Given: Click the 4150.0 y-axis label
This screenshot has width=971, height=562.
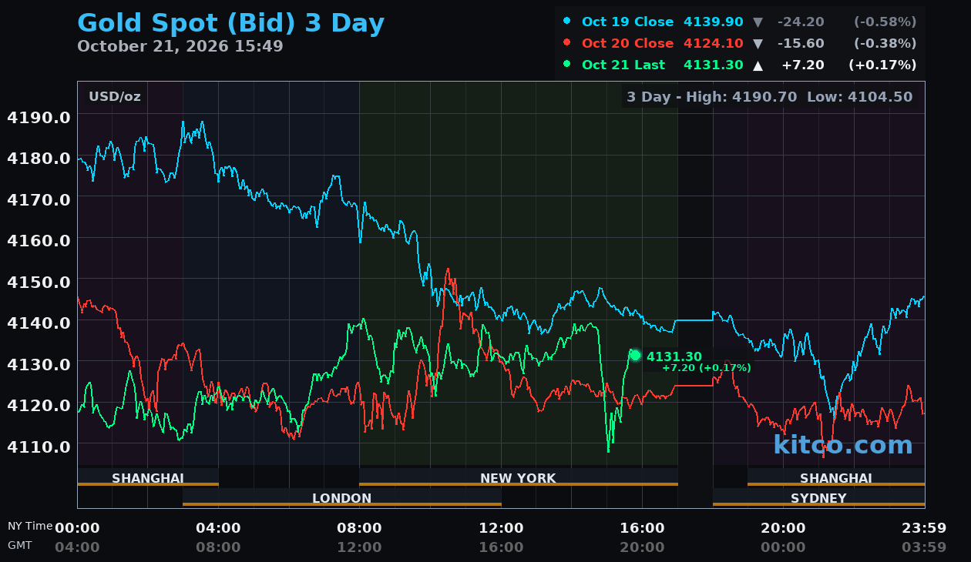Looking at the screenshot, I should [x=39, y=281].
